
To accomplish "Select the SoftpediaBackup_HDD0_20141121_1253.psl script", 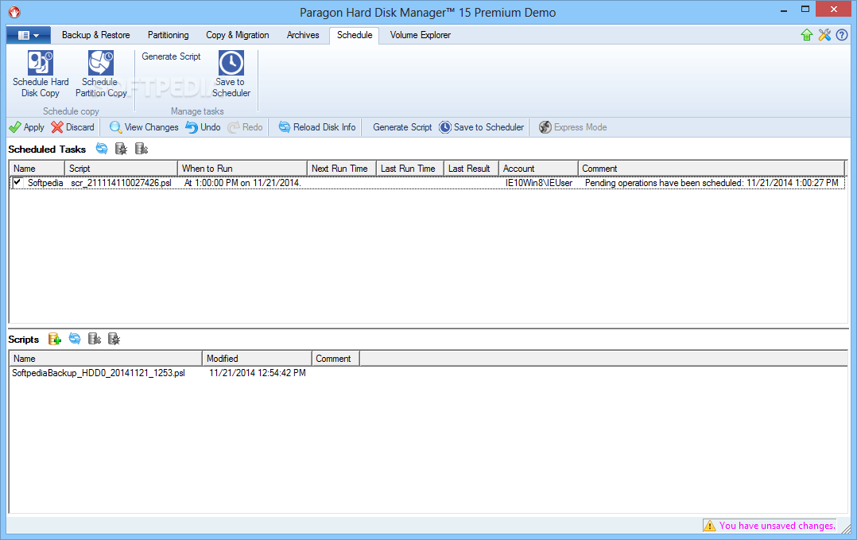I will point(99,373).
